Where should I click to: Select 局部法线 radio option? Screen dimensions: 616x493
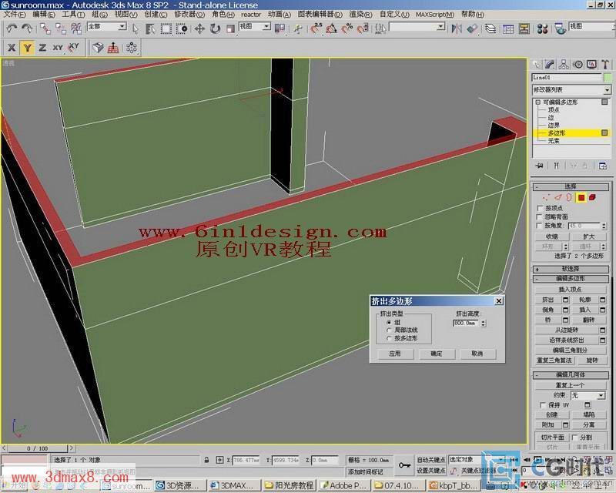point(389,330)
